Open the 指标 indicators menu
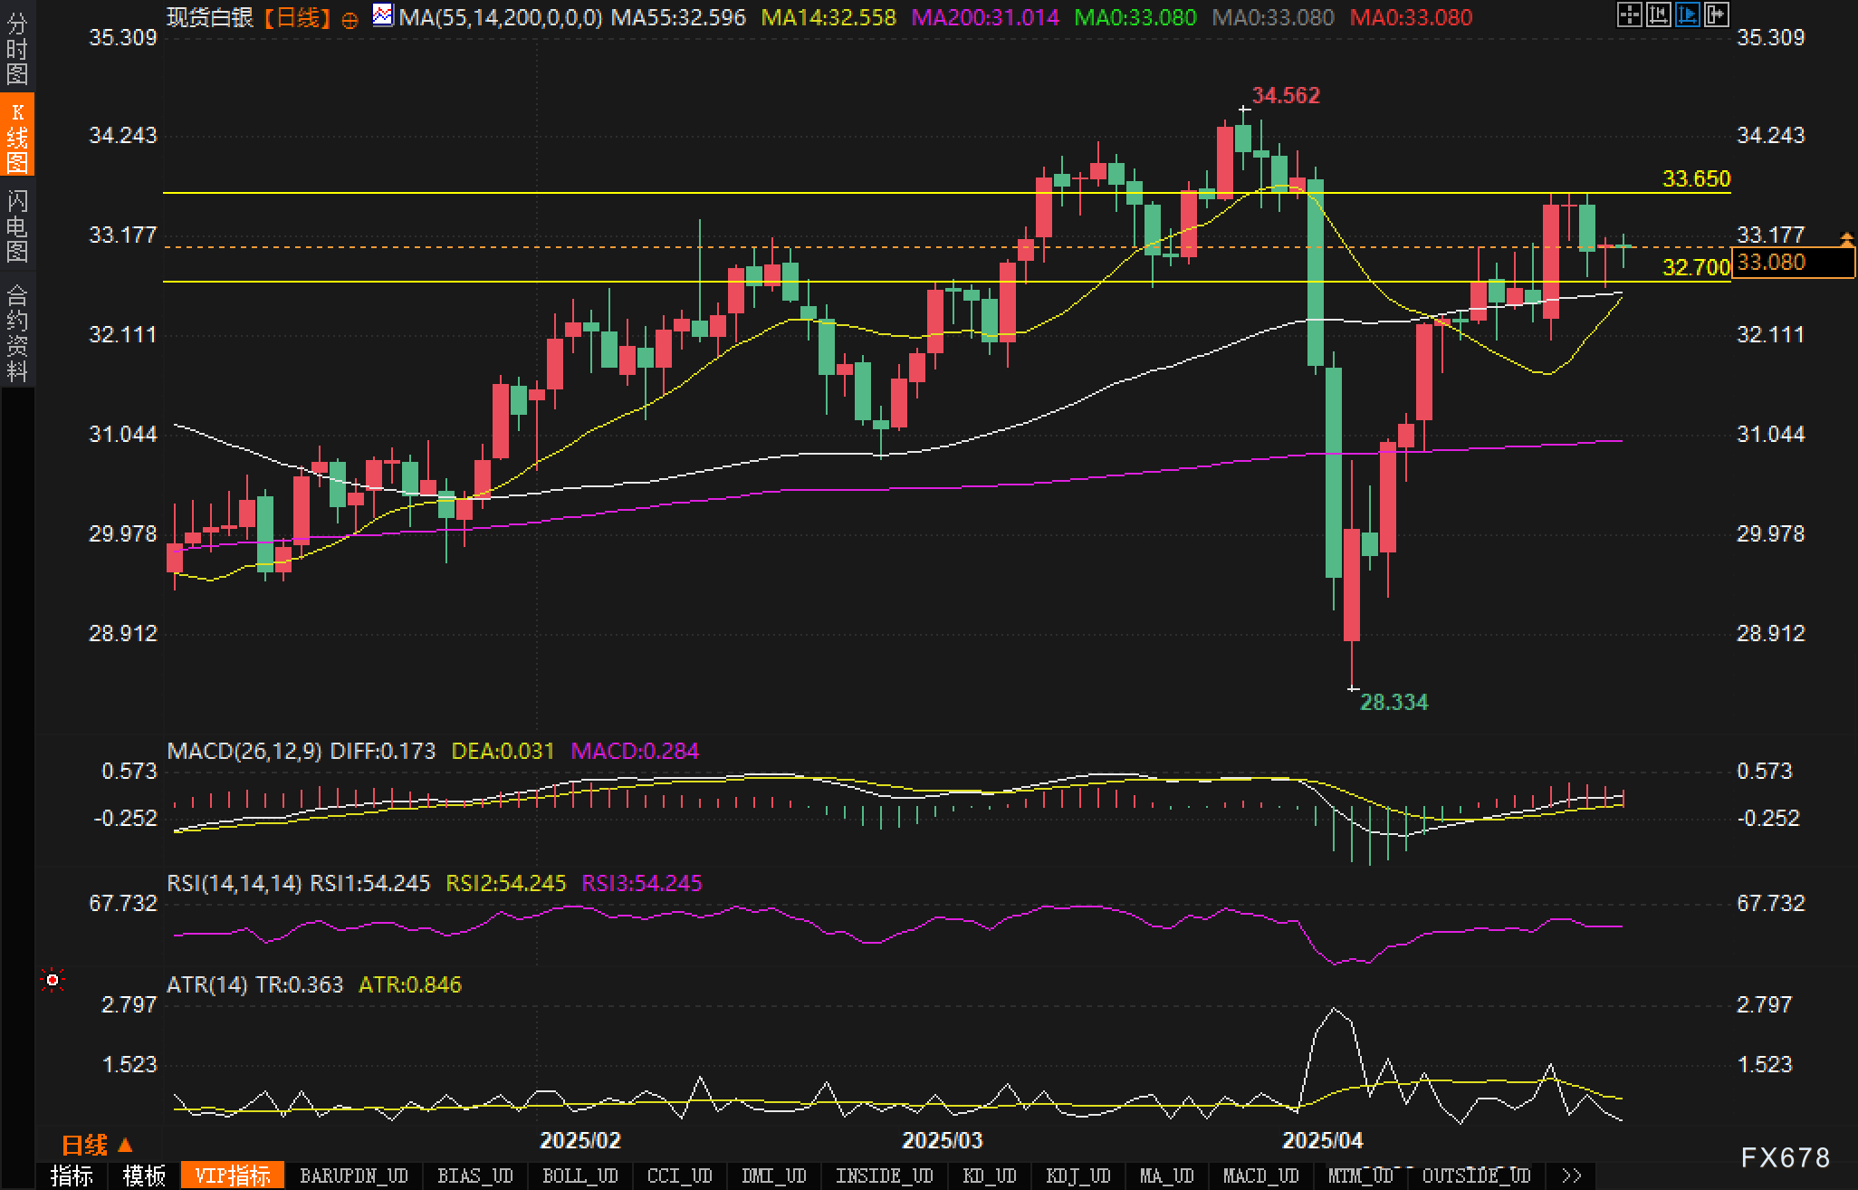 (72, 1176)
